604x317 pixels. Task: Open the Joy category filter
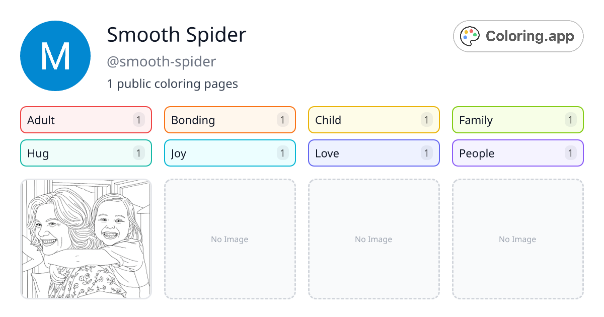click(x=230, y=153)
